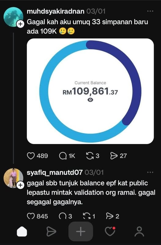Screen dimensions: 161x245
Task: Open more options on syafiq_manutd07's reply
Action: point(150,172)
